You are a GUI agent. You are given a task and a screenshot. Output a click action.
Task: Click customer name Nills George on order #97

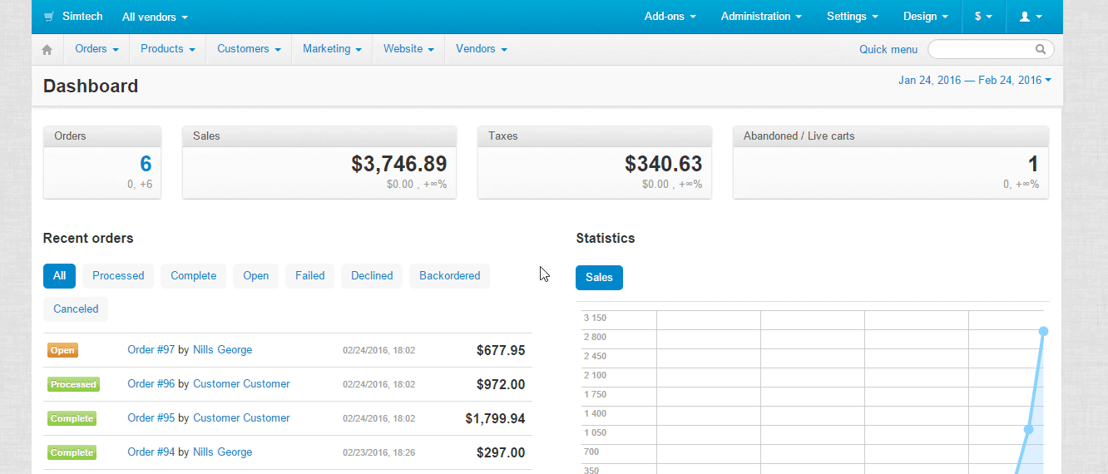point(222,350)
